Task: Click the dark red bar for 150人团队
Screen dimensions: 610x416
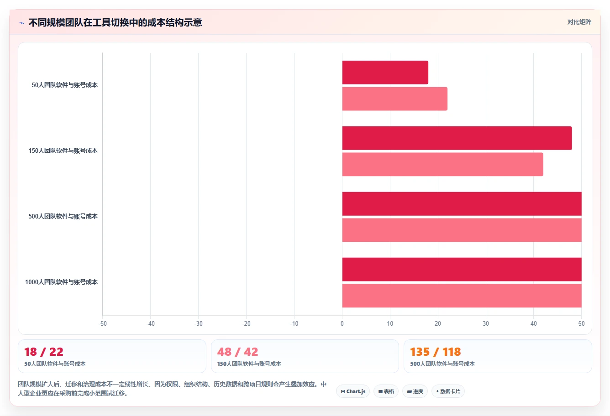Action: pyautogui.click(x=457, y=138)
